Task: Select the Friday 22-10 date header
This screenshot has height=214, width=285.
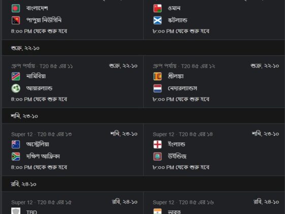Action: (x=143, y=48)
